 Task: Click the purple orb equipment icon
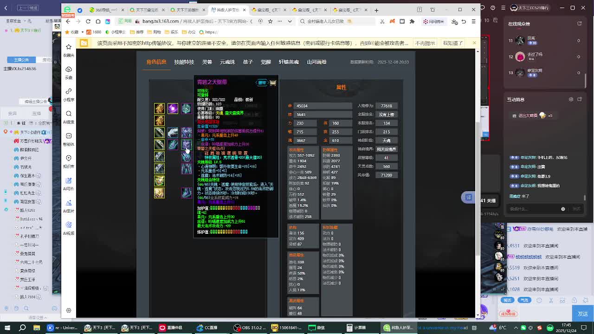173,109
